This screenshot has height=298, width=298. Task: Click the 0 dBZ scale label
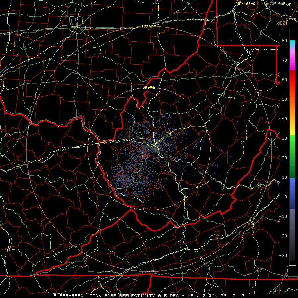[x=286, y=197]
